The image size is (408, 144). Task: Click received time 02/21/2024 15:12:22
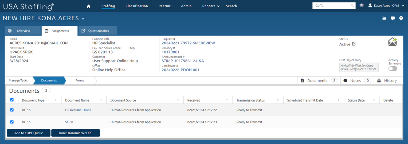[202, 110]
